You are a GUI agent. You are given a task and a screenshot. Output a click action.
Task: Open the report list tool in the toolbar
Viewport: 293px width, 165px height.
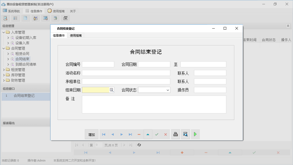(x=15, y=18)
